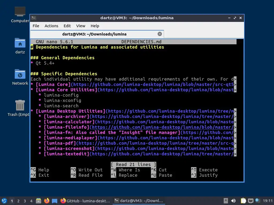Switch to virtual desktop 2
274x205 pixels.
pyautogui.click(x=18, y=201)
